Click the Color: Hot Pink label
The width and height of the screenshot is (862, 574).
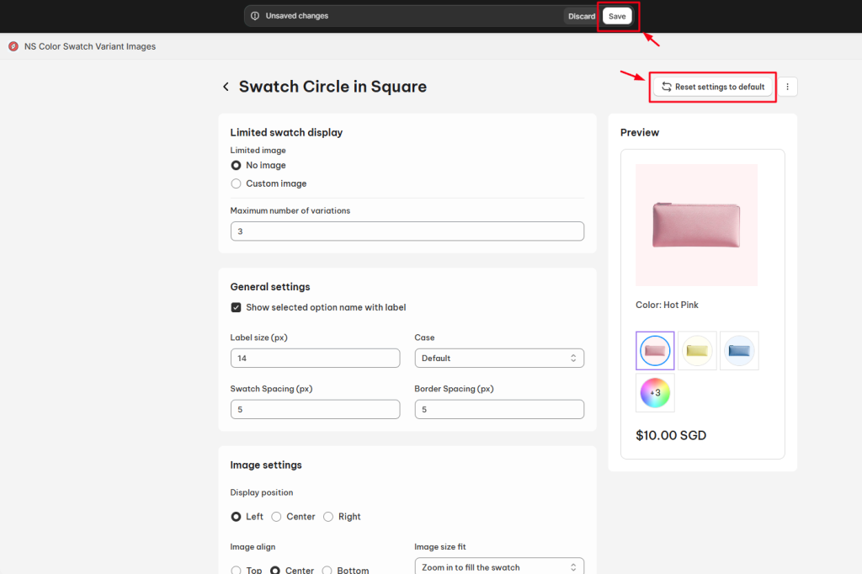[x=667, y=306]
